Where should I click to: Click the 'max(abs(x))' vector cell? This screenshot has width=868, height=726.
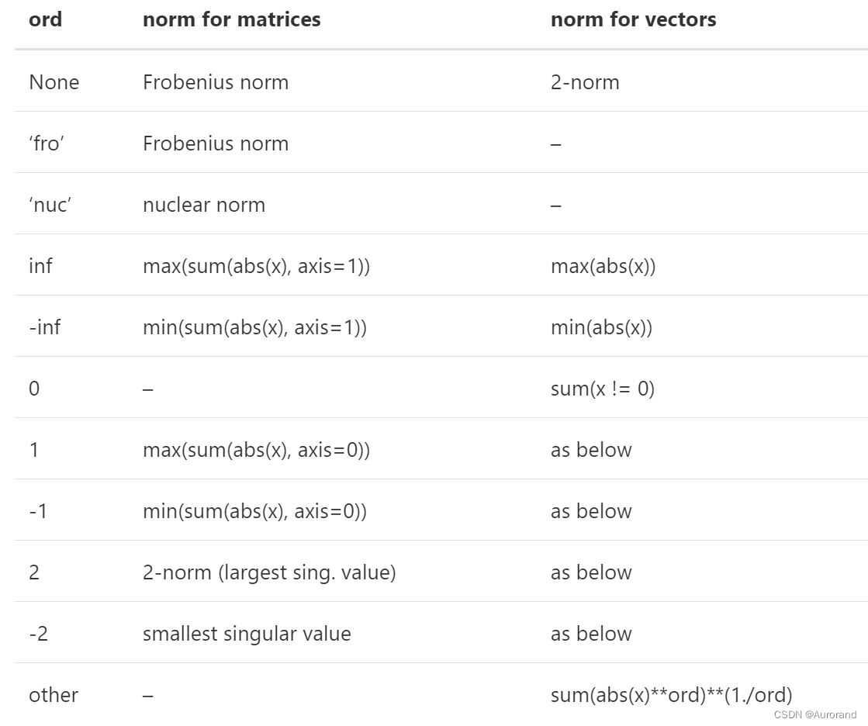603,266
